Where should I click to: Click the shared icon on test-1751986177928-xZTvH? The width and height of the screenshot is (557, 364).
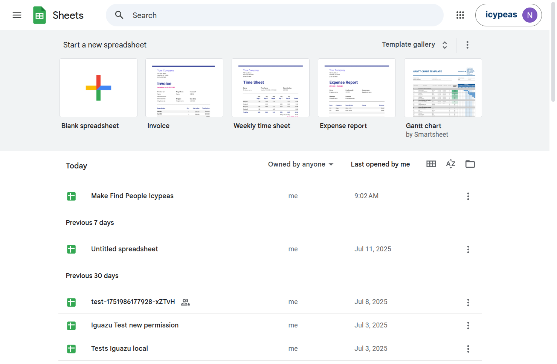pos(186,302)
